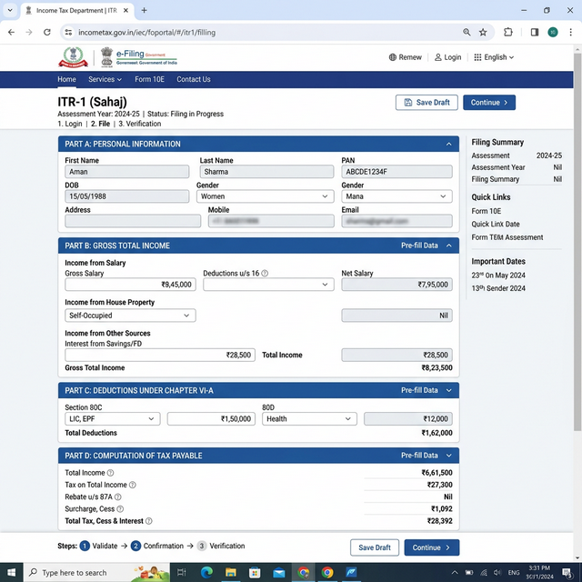
Task: Go to the Home menu item
Action: click(66, 79)
